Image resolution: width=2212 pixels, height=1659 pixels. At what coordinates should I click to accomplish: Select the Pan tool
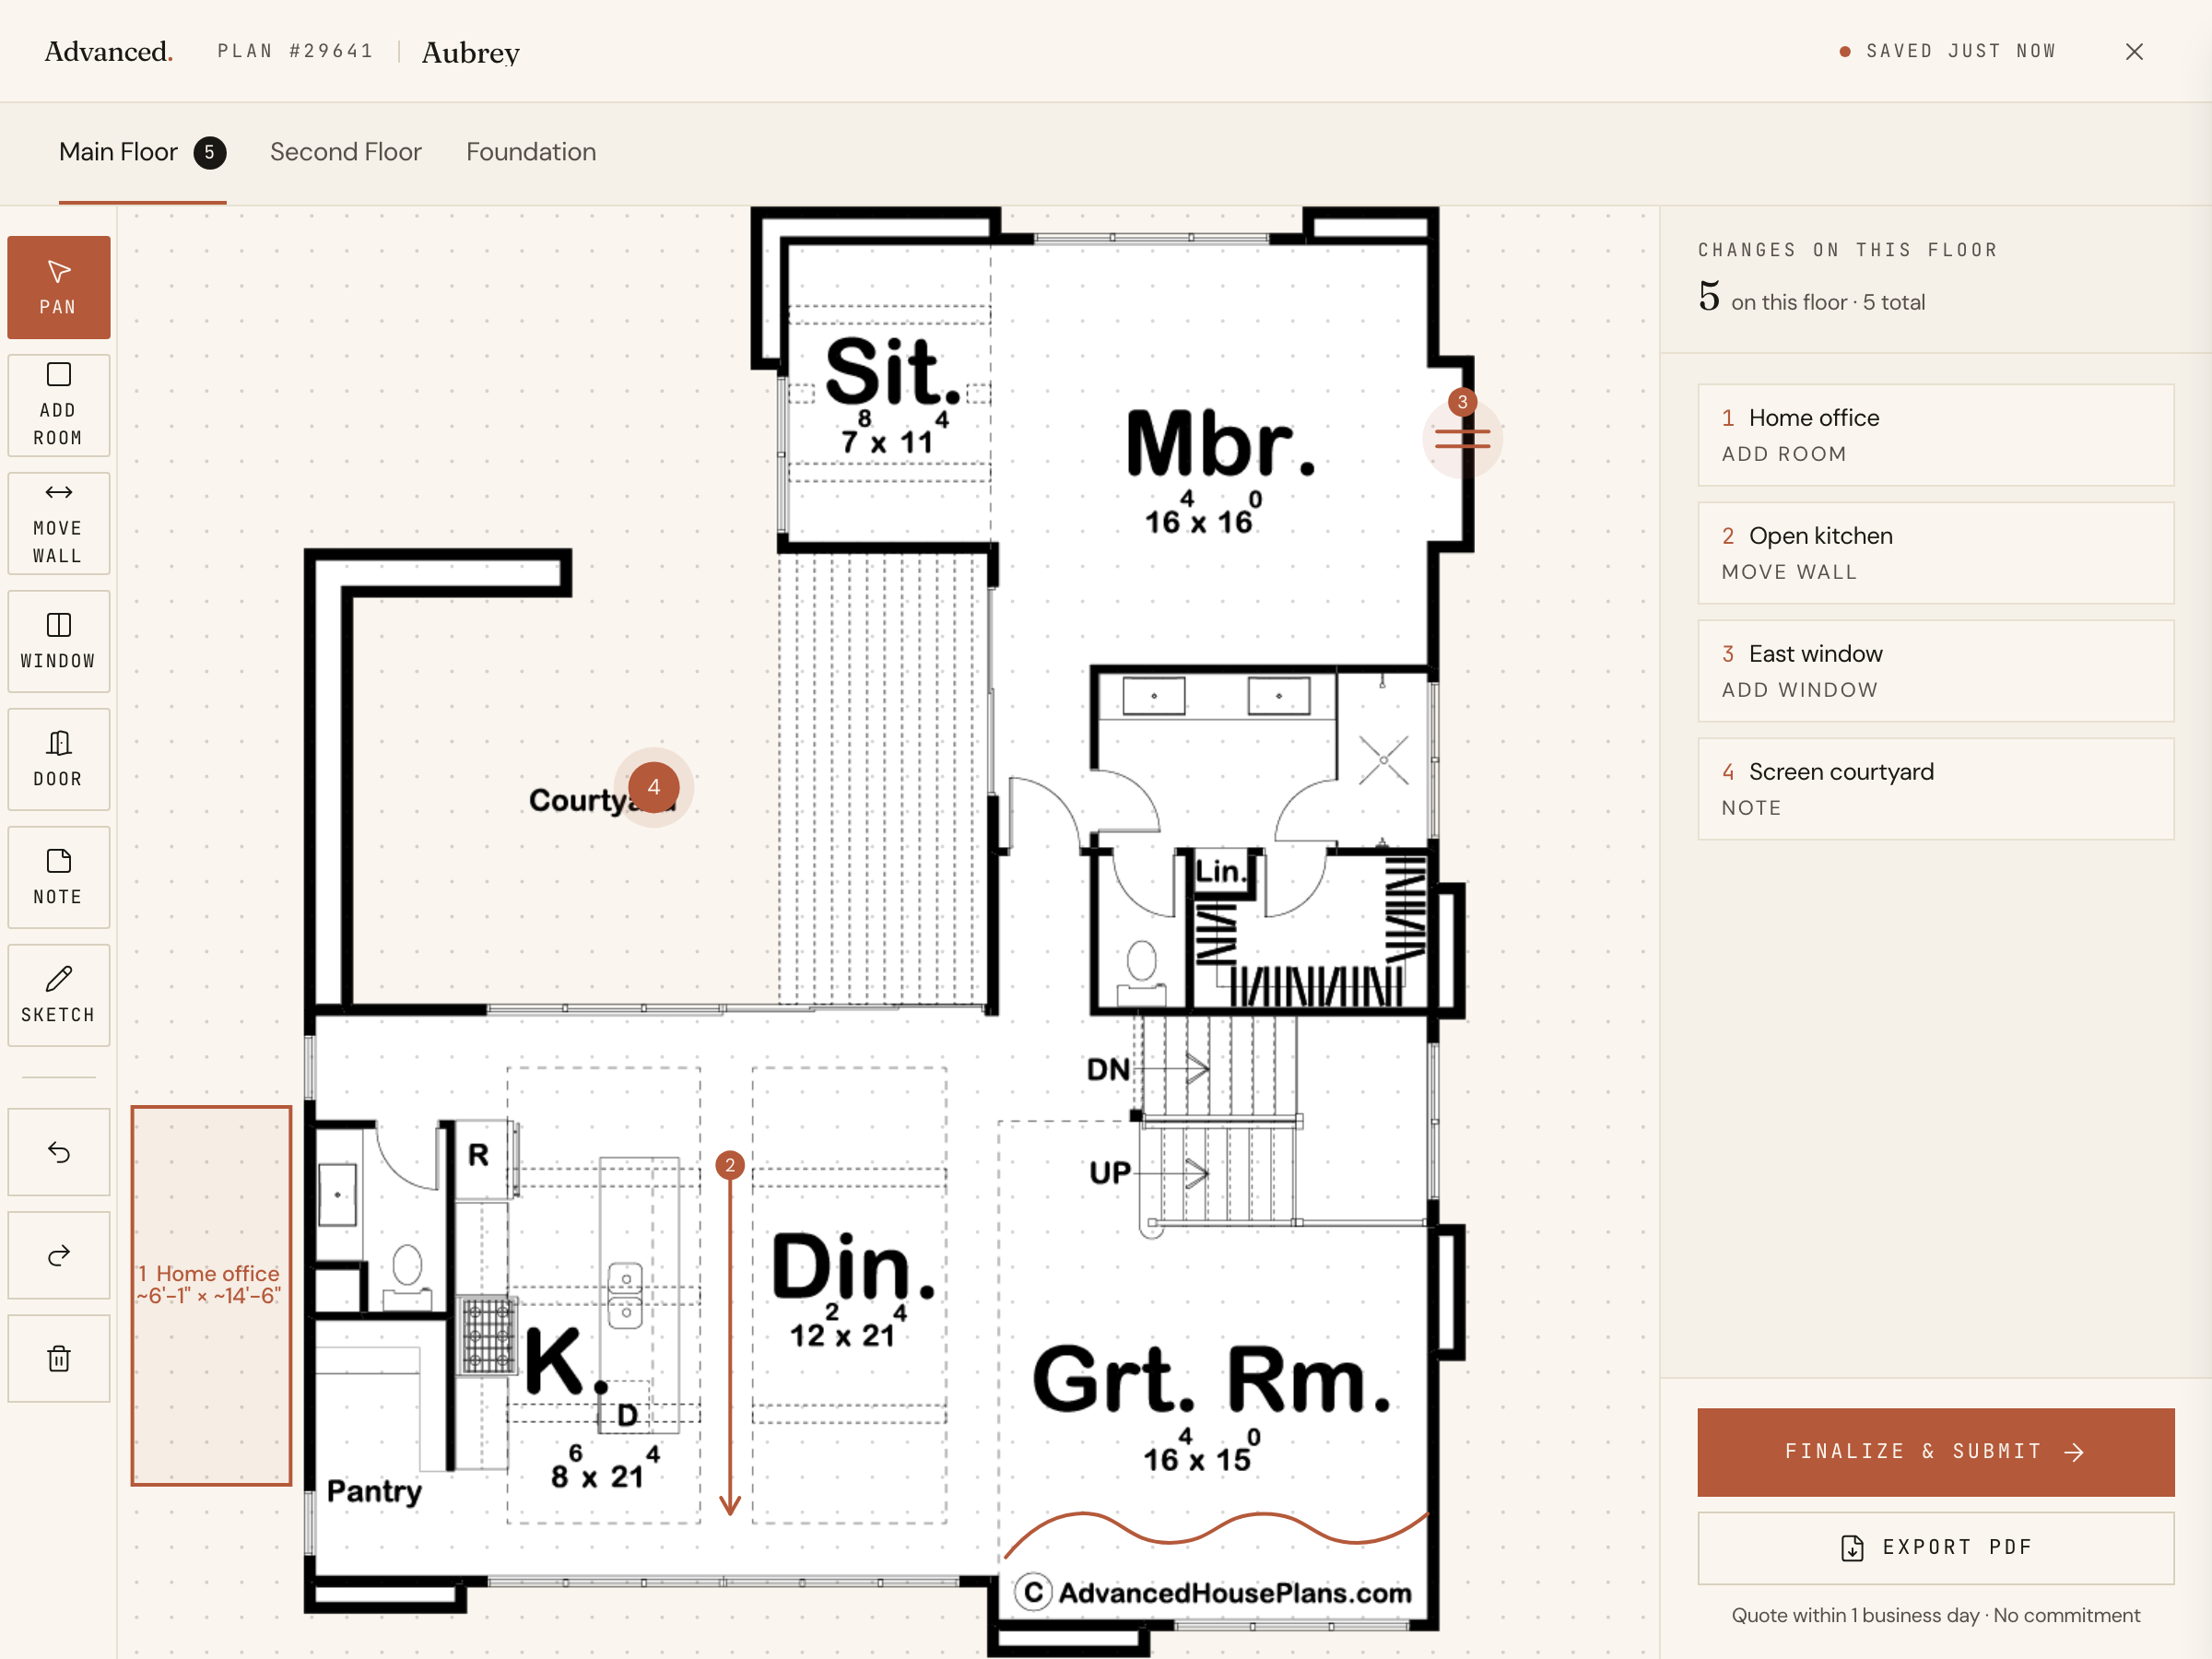(x=59, y=287)
